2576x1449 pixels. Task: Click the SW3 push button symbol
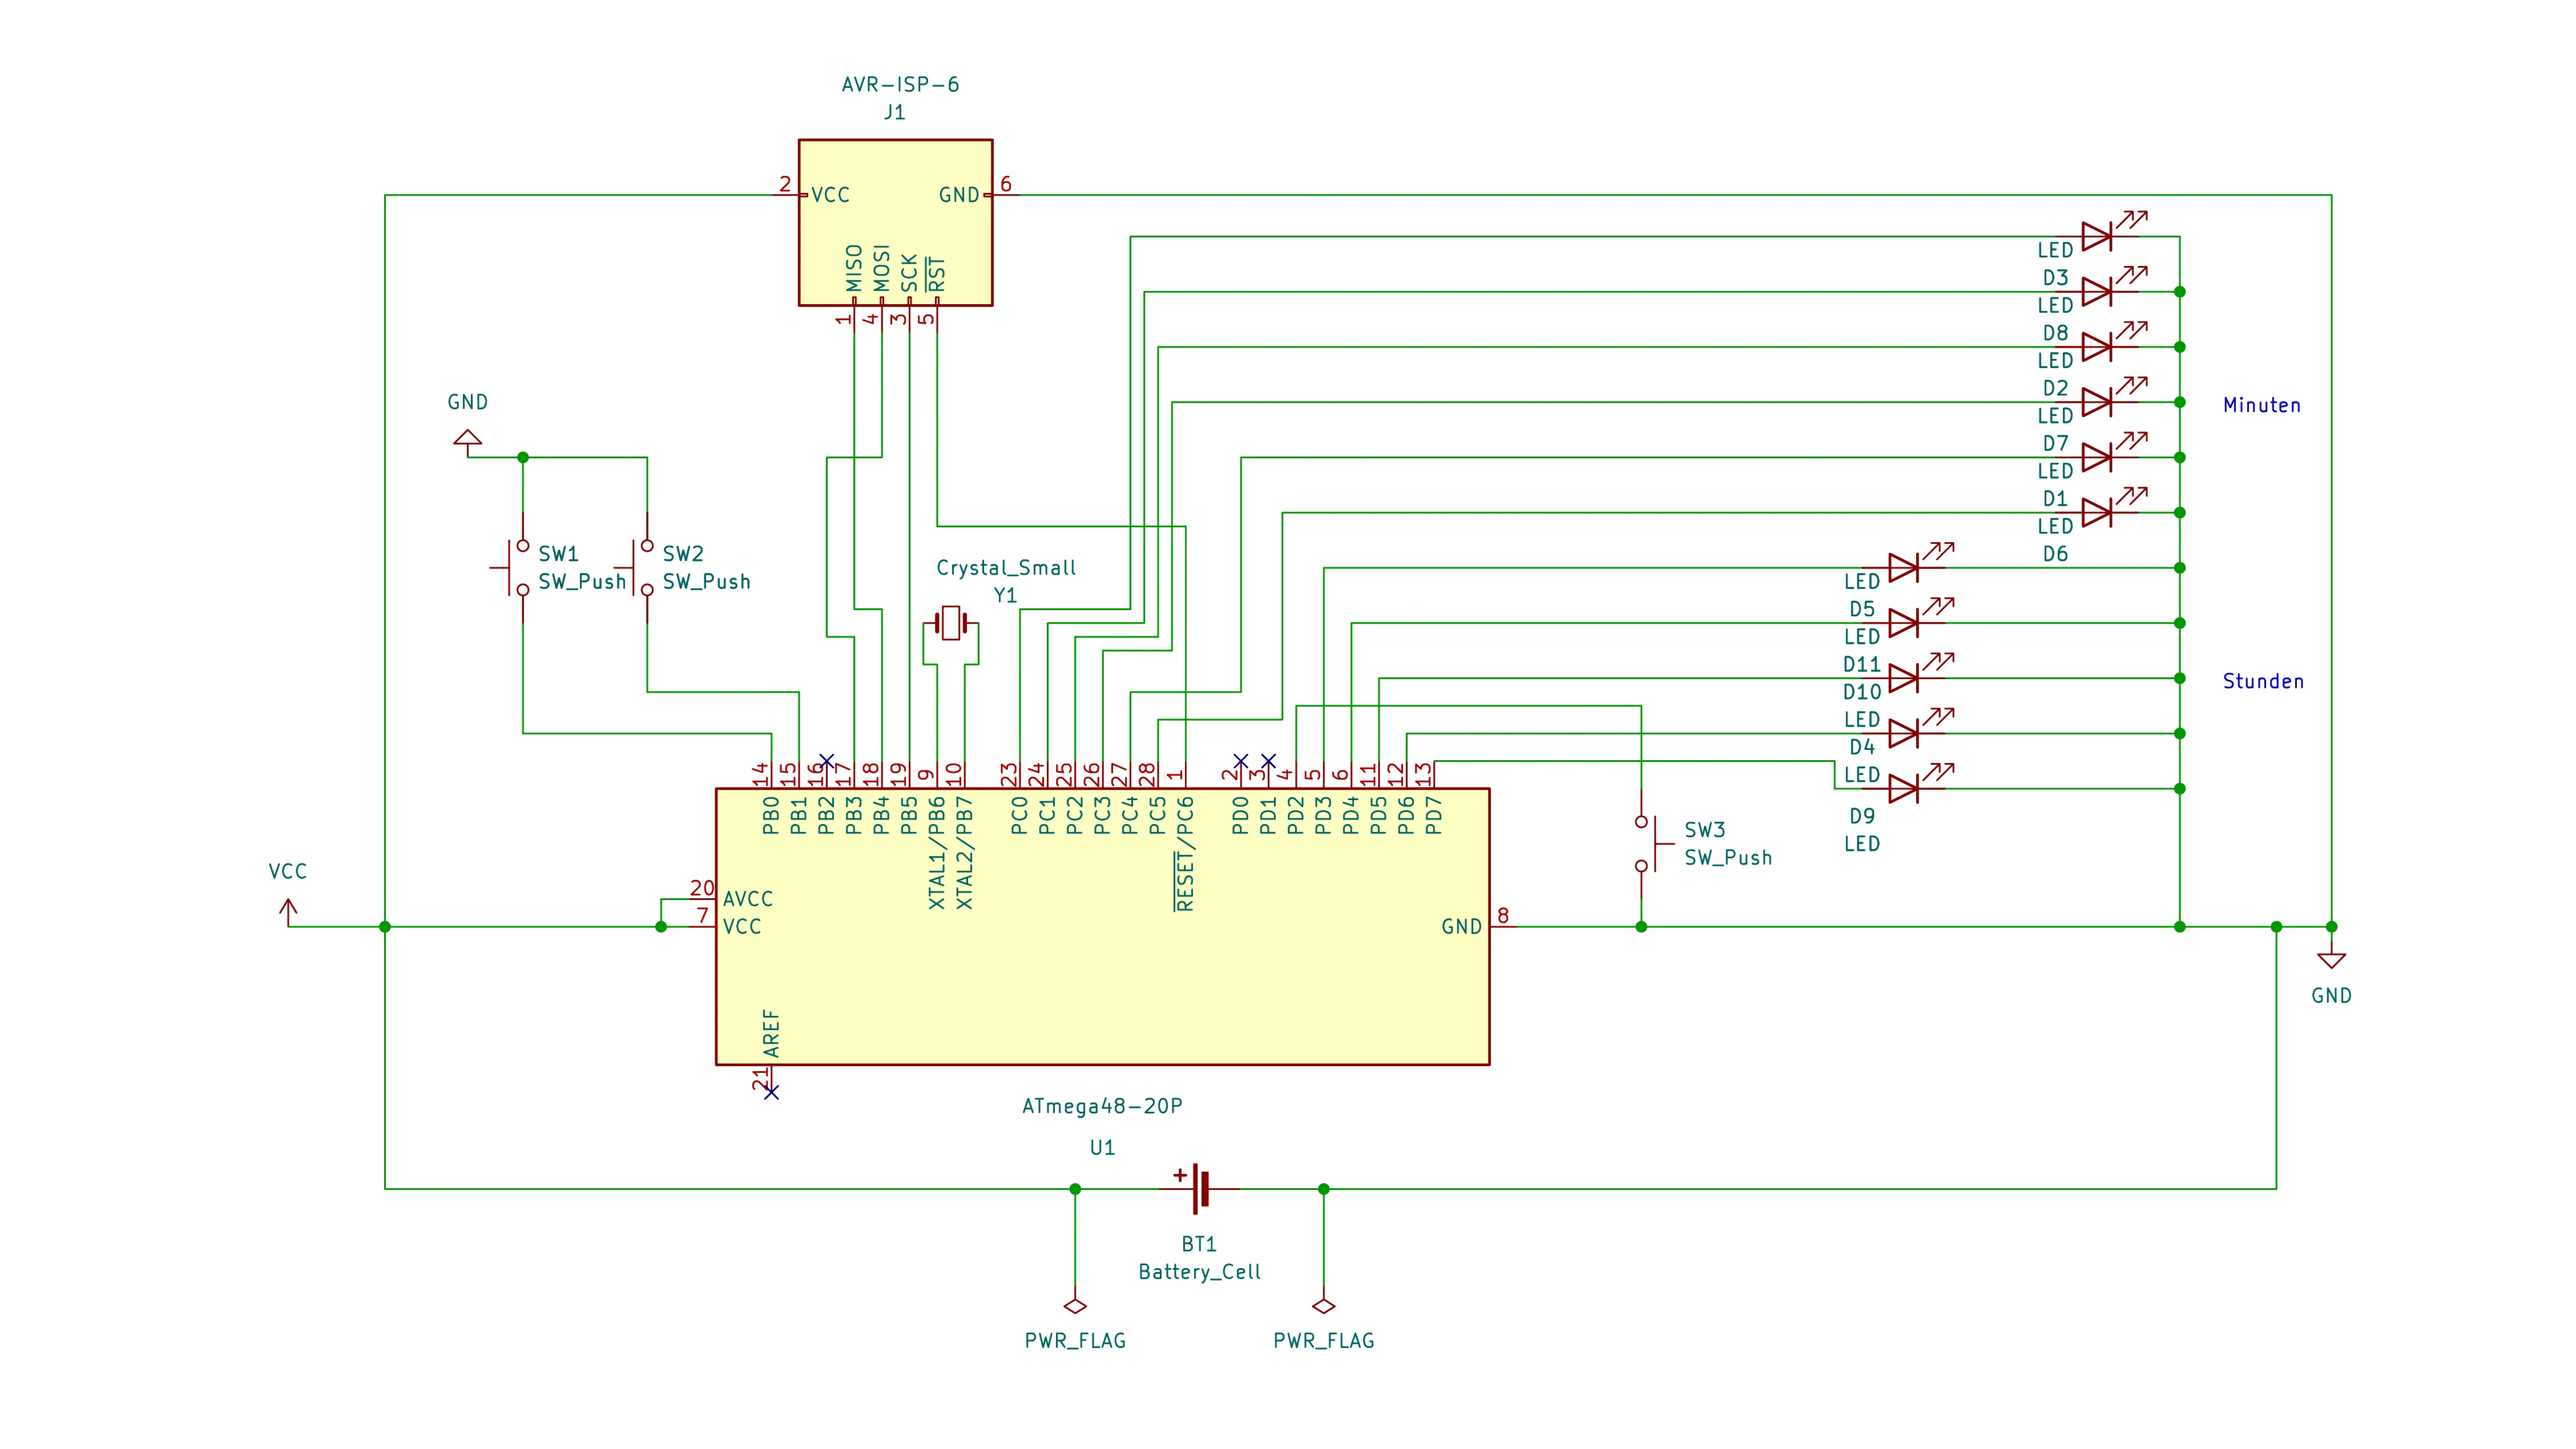(1647, 843)
